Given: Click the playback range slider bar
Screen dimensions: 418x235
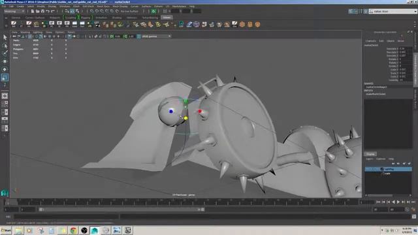Looking at the screenshot, I should coord(122,210).
